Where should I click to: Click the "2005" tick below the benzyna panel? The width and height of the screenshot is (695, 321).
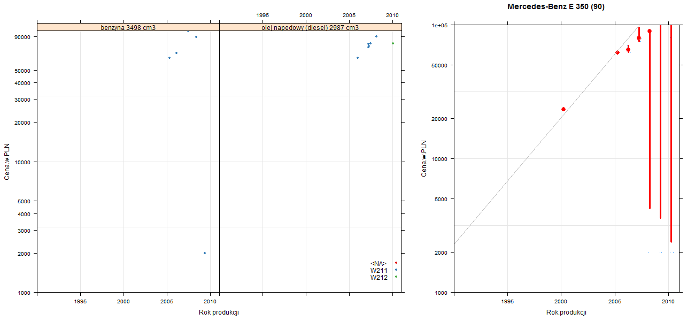coord(167,301)
